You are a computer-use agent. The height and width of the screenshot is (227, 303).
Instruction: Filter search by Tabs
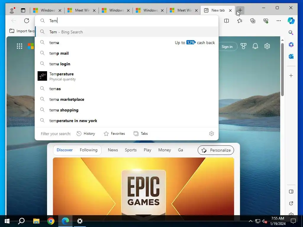click(141, 134)
